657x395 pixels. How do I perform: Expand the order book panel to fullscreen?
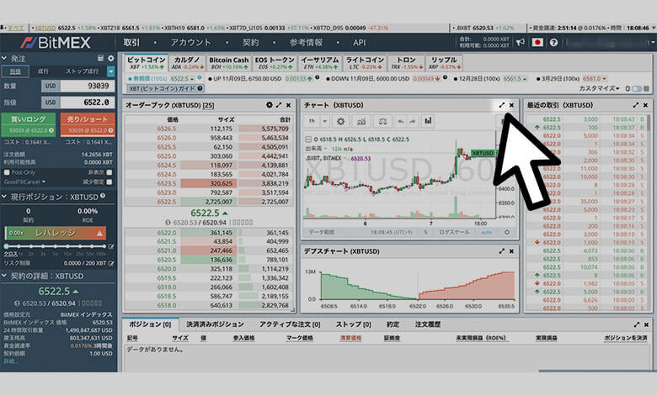[x=279, y=105]
